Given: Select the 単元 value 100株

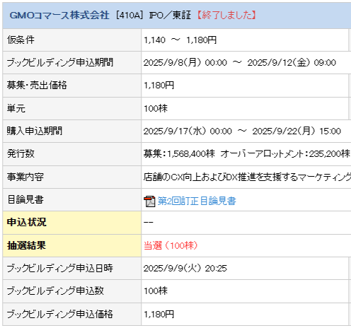Looking at the screenshot, I should (156, 108).
